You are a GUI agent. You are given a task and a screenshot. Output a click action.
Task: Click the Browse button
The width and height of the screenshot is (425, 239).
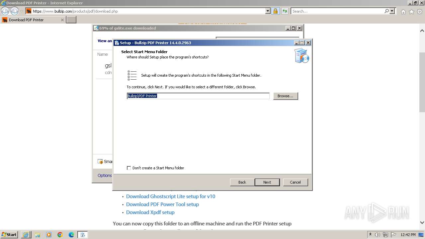pos(286,96)
